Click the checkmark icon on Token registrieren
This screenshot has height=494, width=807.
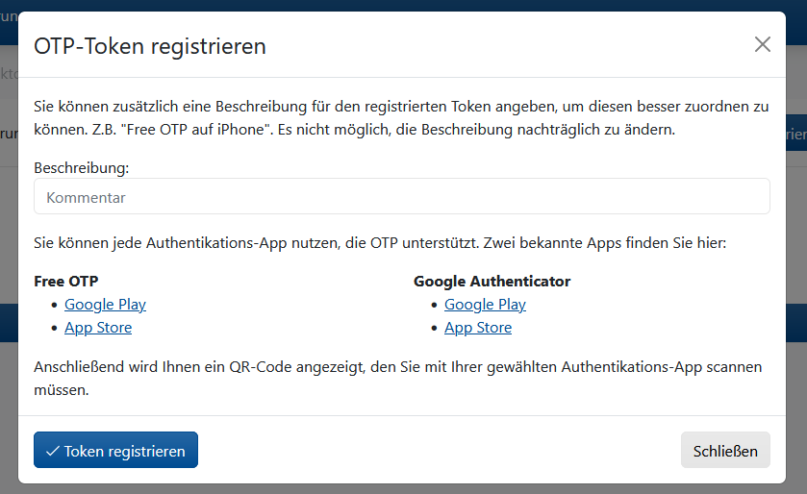tap(52, 451)
